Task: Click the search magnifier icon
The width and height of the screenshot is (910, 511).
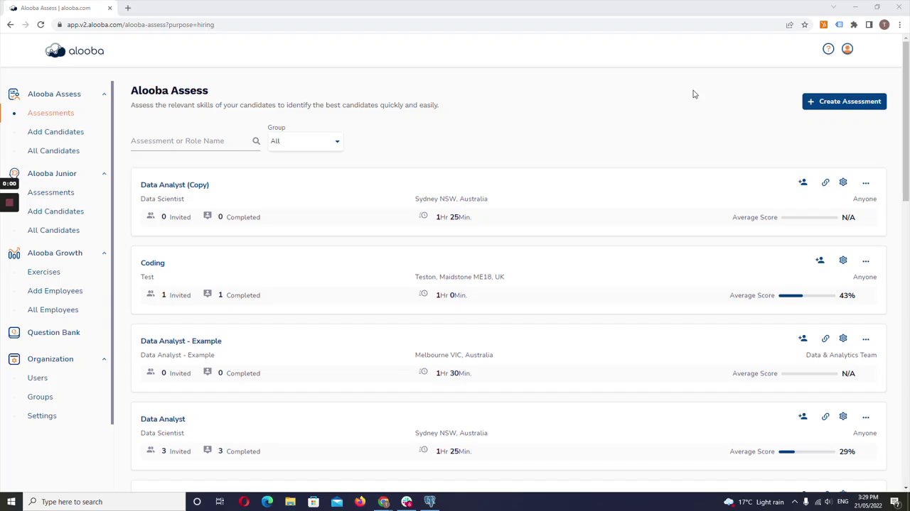Action: 256,141
